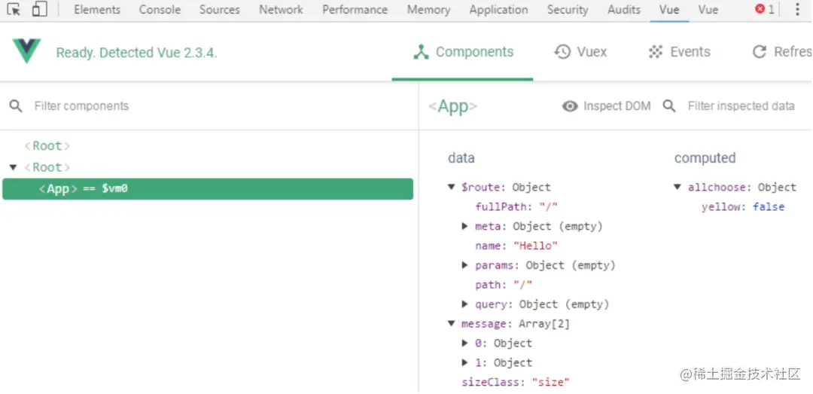813x394 pixels.
Task: Open the DevTools three-dot menu
Action: [x=797, y=10]
